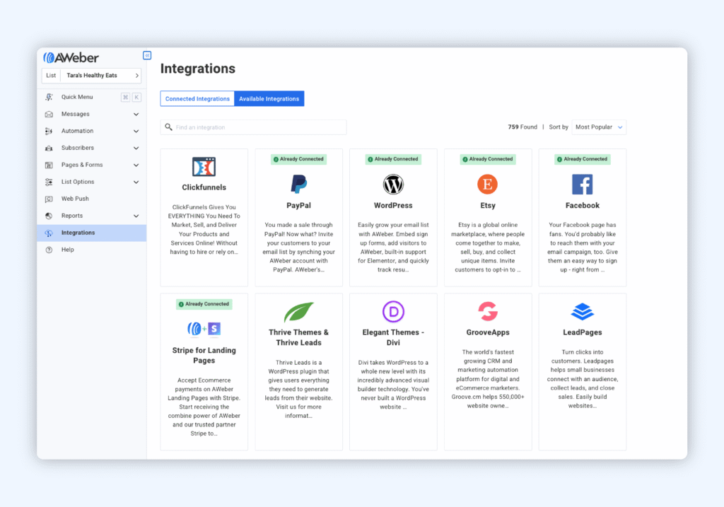724x507 pixels.
Task: Click the Pages & Forms icon
Action: tap(49, 165)
